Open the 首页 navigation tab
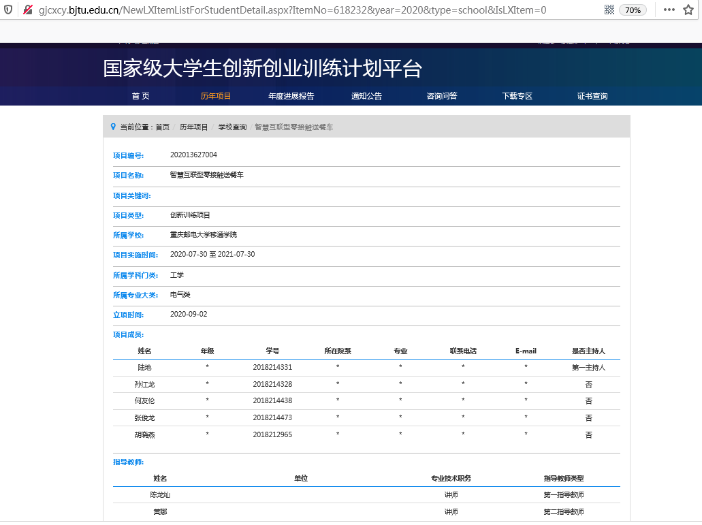The width and height of the screenshot is (702, 525). click(140, 96)
